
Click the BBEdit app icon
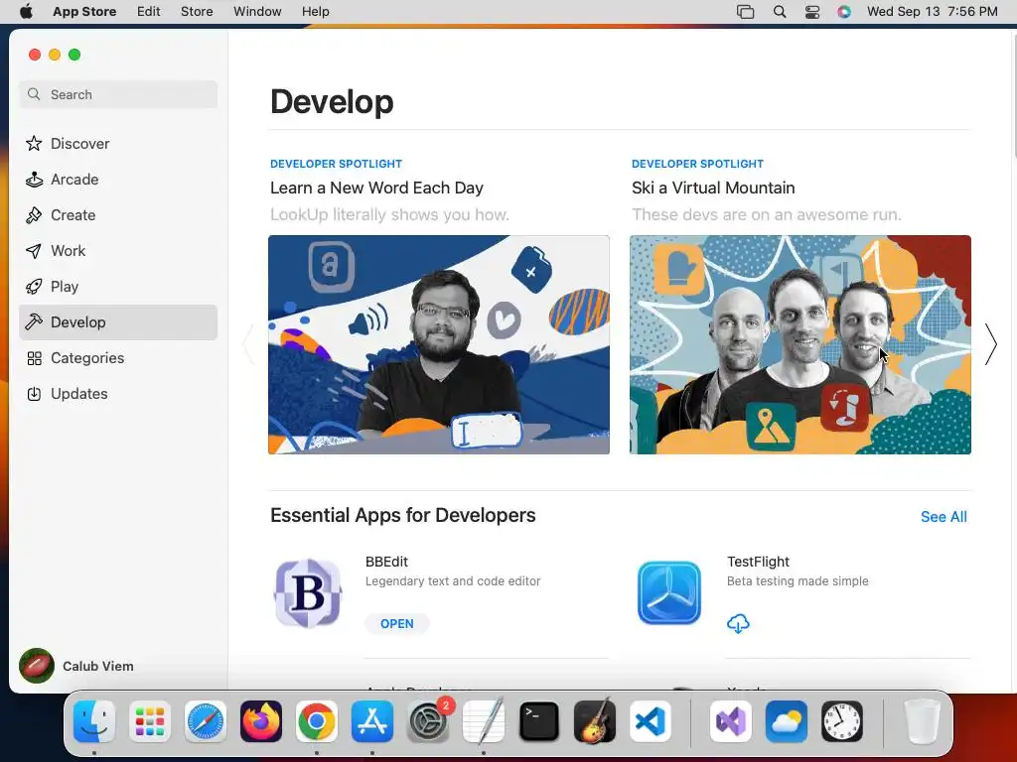[x=308, y=593]
